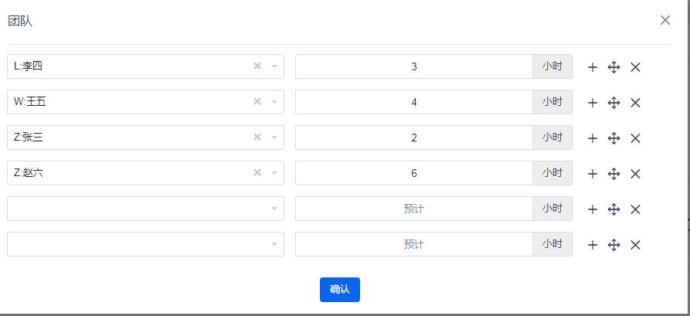
Task: Remove the last empty team row
Action: coord(635,245)
